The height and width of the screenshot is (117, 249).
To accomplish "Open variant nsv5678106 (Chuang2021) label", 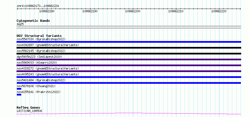I will [x=36, y=86].
